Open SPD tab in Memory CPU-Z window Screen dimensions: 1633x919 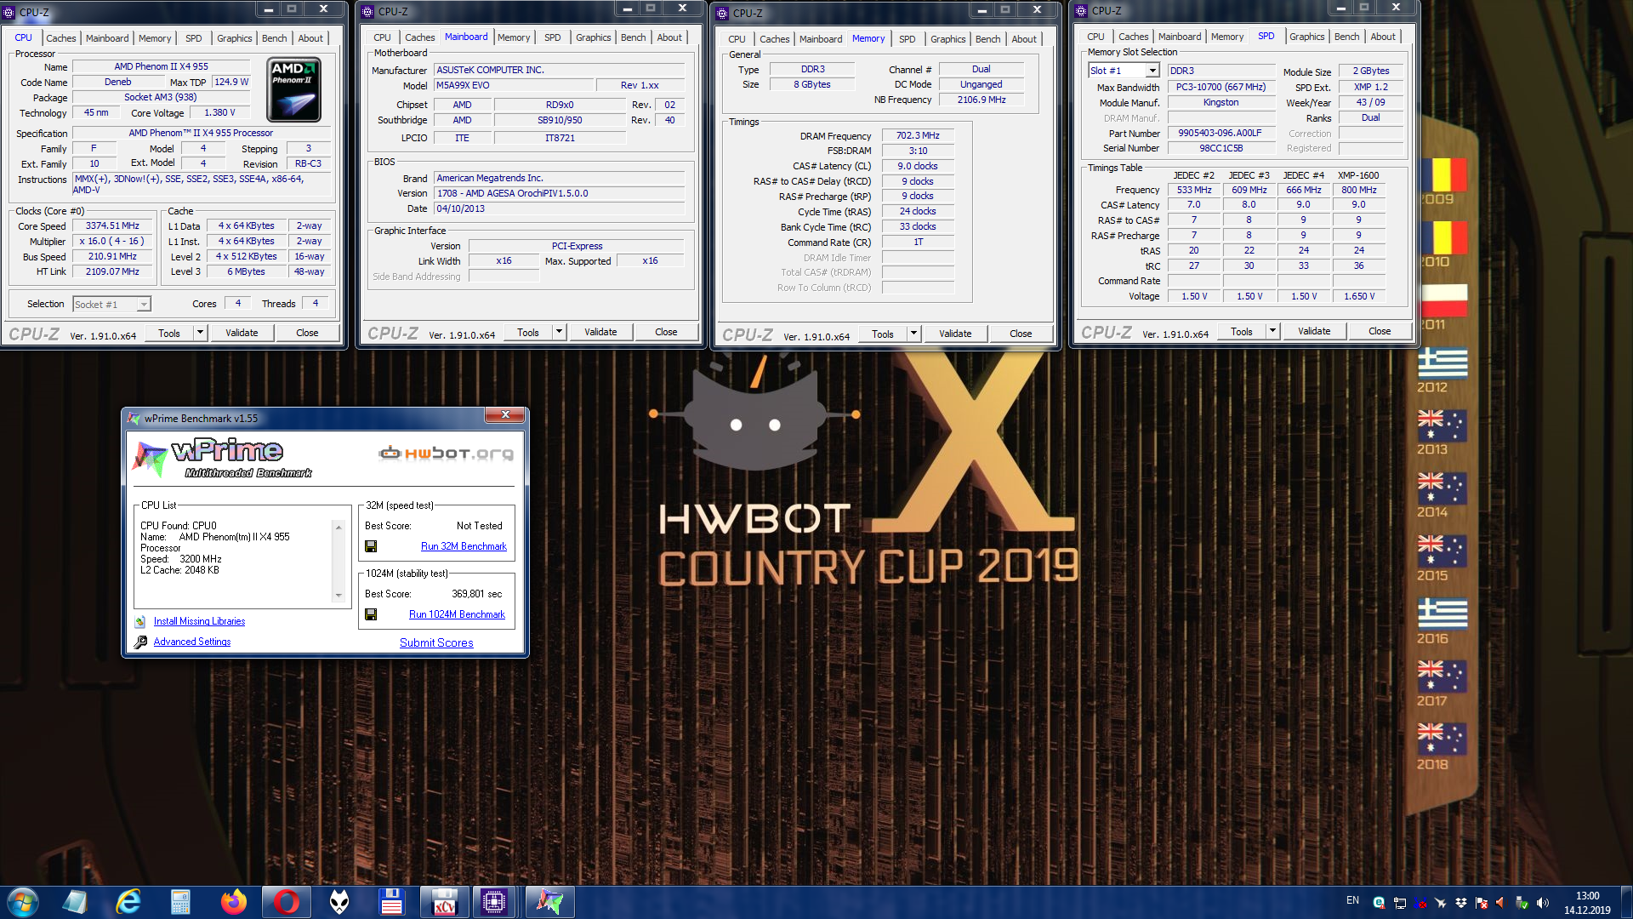coord(907,39)
